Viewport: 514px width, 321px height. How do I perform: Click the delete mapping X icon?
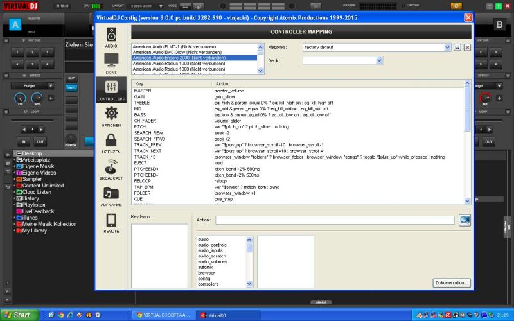click(468, 47)
